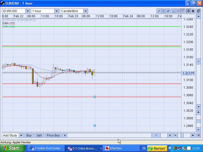Viewport: 203px width, 152px height.
Task: Click the fully shaded circle icon in toolbar
Action: (x=193, y=11)
